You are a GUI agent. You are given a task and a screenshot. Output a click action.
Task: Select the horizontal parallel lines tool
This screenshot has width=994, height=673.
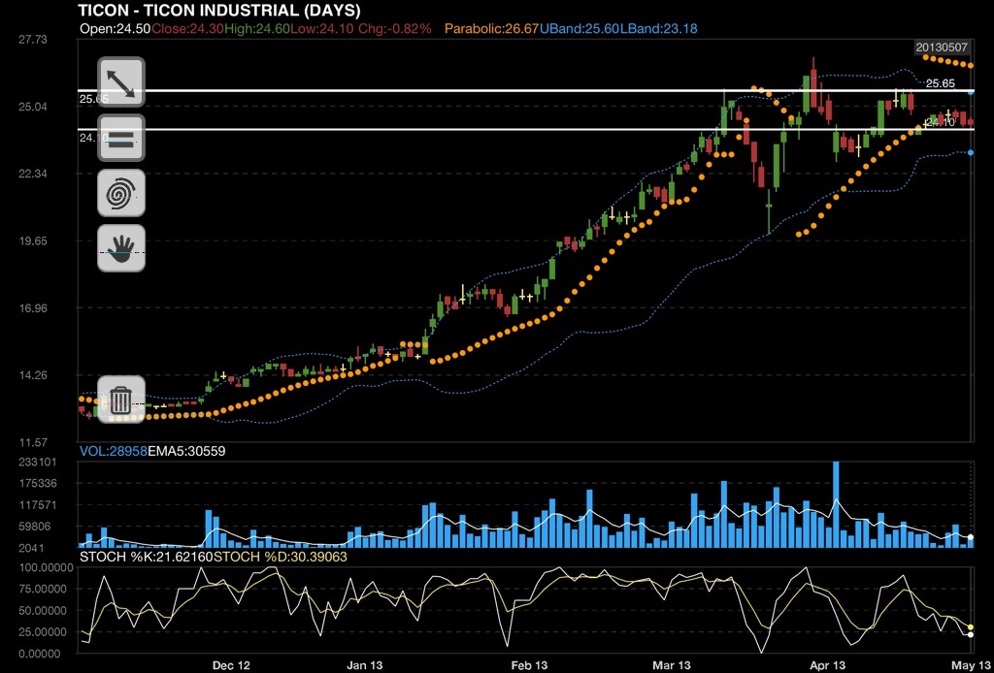[121, 138]
